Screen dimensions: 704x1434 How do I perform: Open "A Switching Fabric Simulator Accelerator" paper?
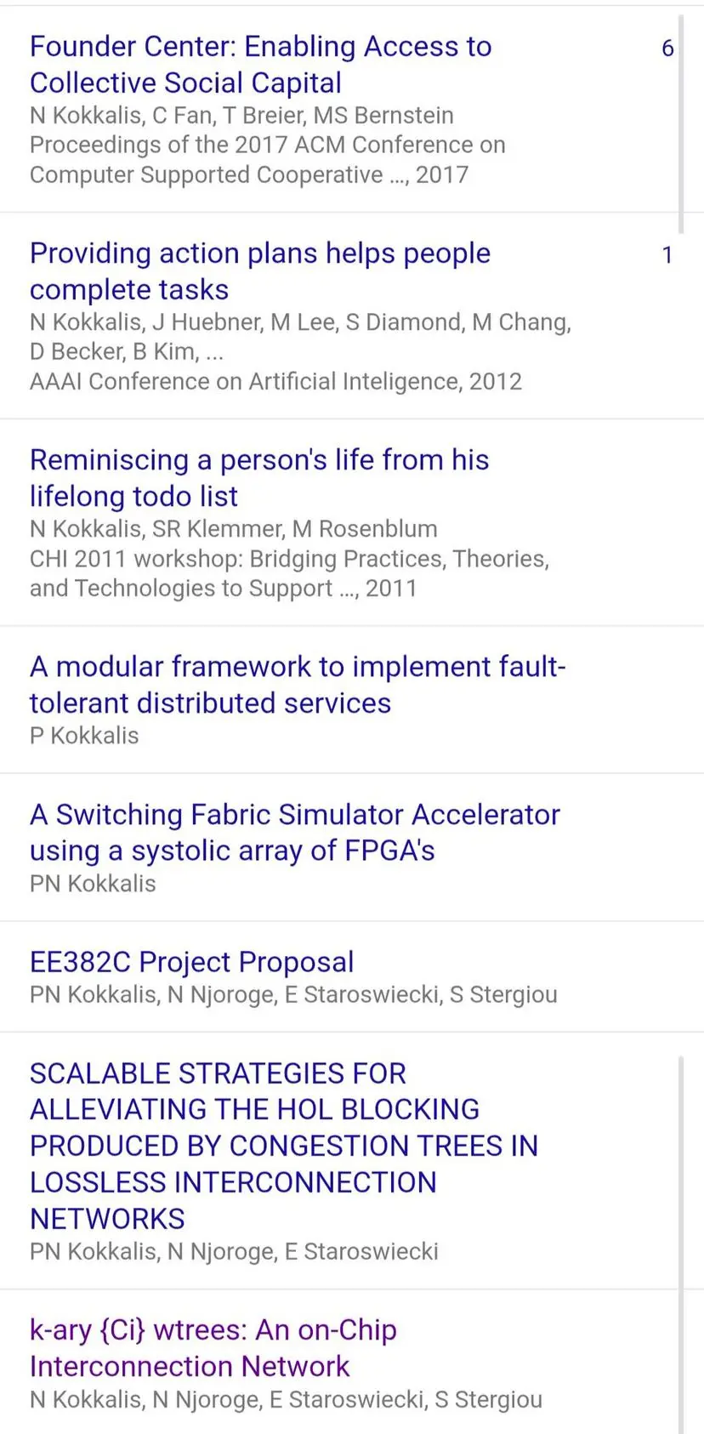click(x=295, y=833)
